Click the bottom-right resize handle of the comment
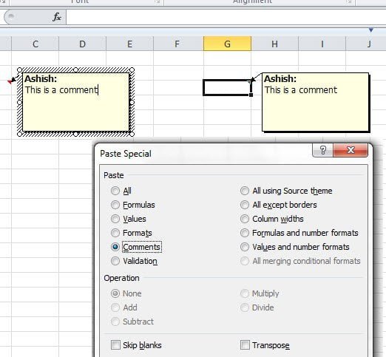The image size is (386, 357). 132,134
